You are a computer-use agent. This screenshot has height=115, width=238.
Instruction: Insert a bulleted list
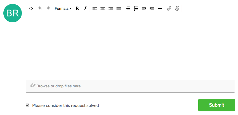coord(128,8)
